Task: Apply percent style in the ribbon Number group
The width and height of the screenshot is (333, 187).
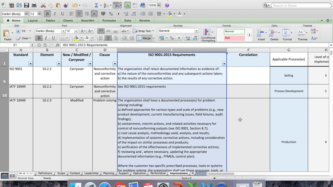Action: pyautogui.click(x=172, y=38)
